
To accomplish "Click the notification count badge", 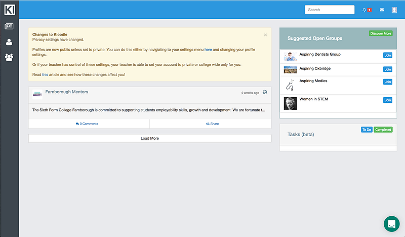I will point(370,10).
